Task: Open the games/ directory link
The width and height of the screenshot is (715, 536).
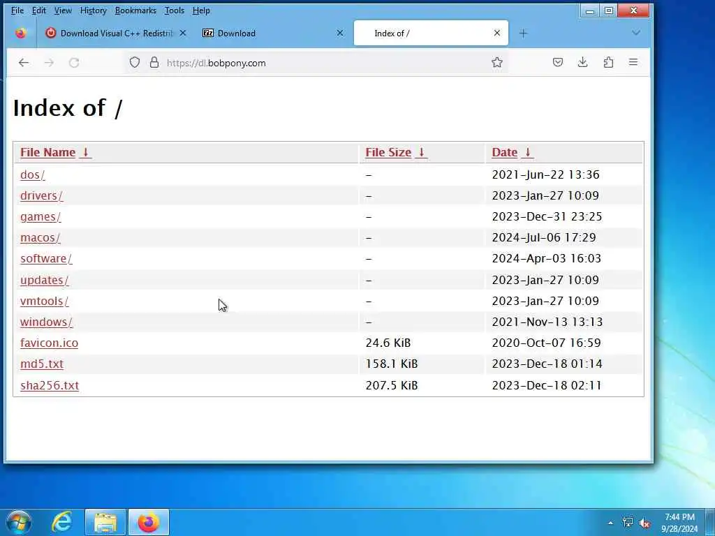Action: point(40,216)
